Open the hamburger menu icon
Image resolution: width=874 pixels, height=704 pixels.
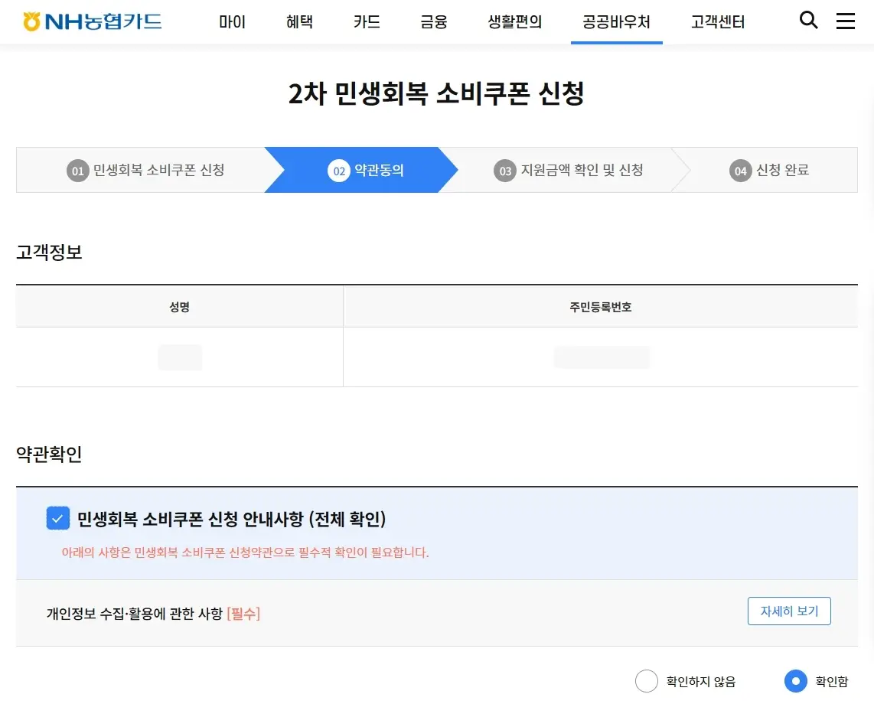tap(845, 21)
